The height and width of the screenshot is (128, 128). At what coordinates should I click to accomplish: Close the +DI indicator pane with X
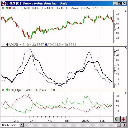pos(3,90)
